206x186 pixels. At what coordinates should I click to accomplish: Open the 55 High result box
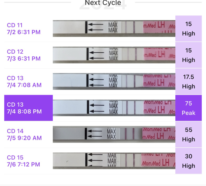(188, 134)
